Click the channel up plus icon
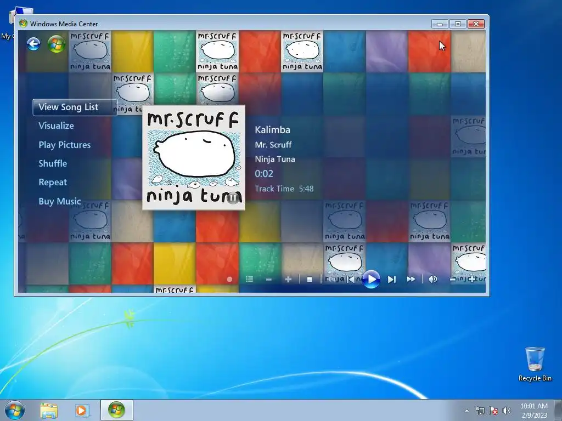 click(x=288, y=279)
